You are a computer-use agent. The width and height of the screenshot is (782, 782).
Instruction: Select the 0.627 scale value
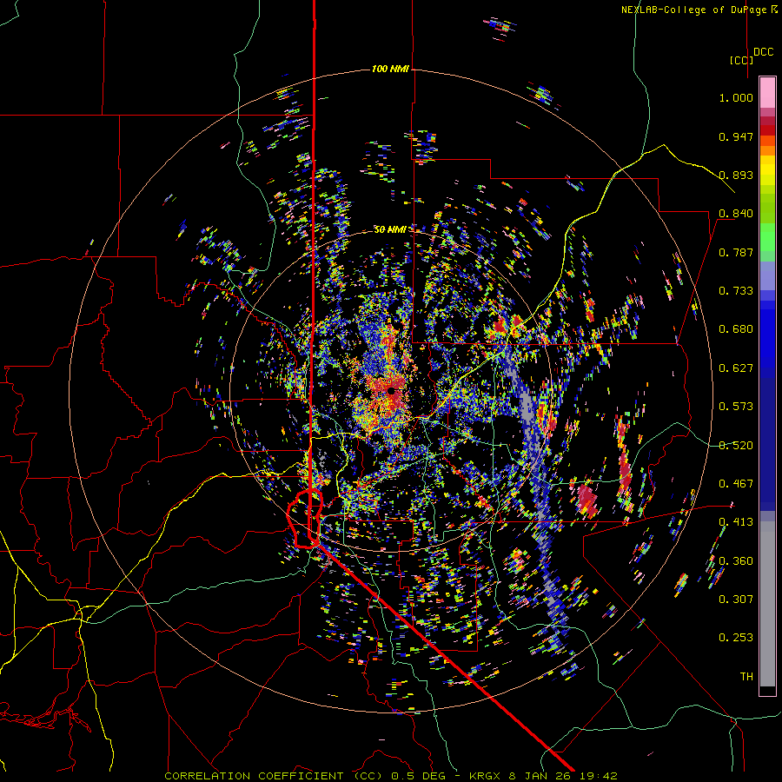736,368
